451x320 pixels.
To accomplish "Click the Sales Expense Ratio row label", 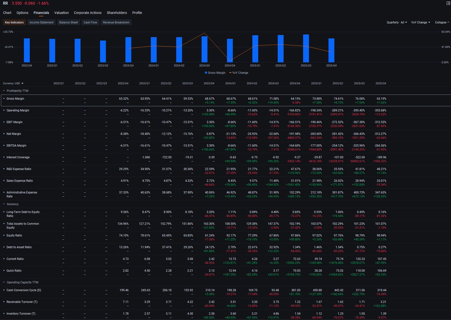I will point(20,181).
